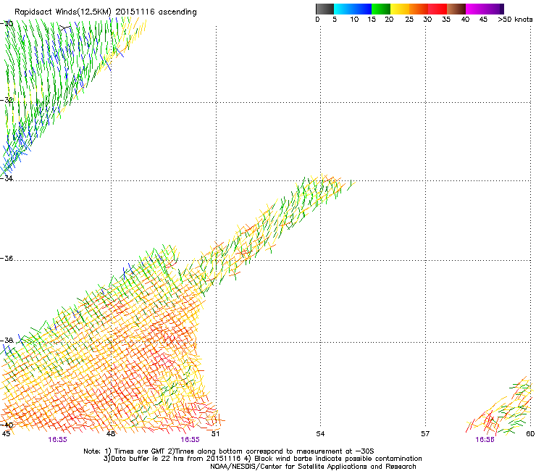Select the dark purple 45-50 knots legend segment

494,9
